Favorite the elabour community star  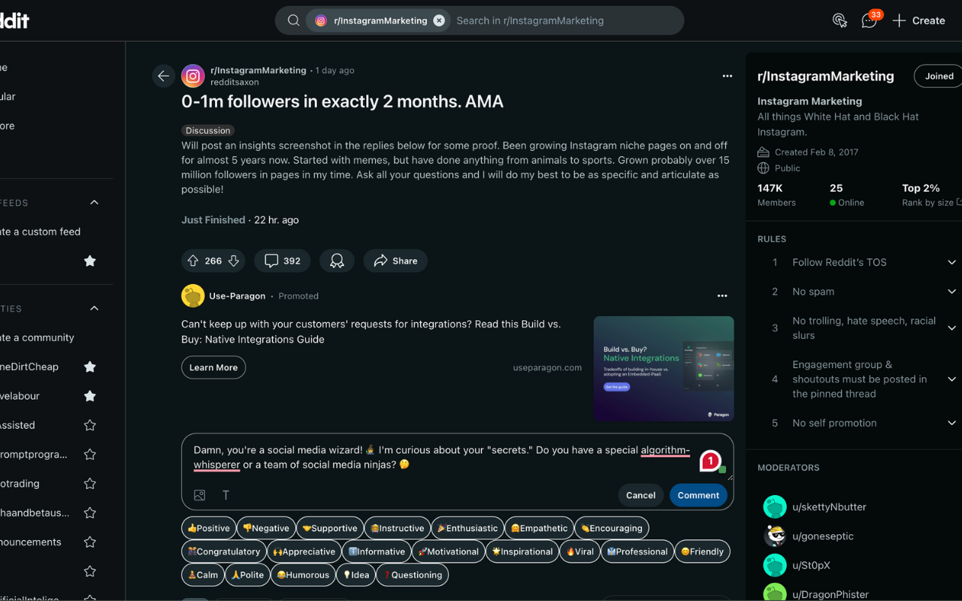90,396
